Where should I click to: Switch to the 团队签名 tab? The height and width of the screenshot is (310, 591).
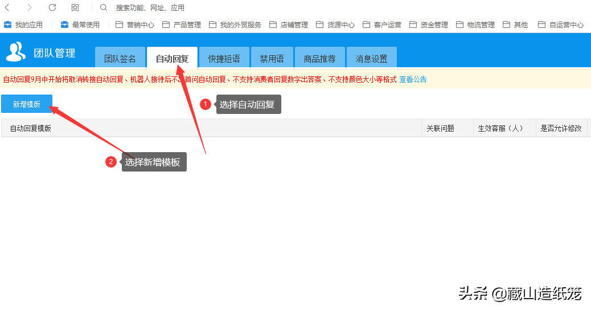pos(120,58)
